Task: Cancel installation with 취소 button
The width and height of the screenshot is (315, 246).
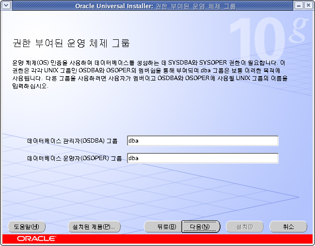Action: 288,227
